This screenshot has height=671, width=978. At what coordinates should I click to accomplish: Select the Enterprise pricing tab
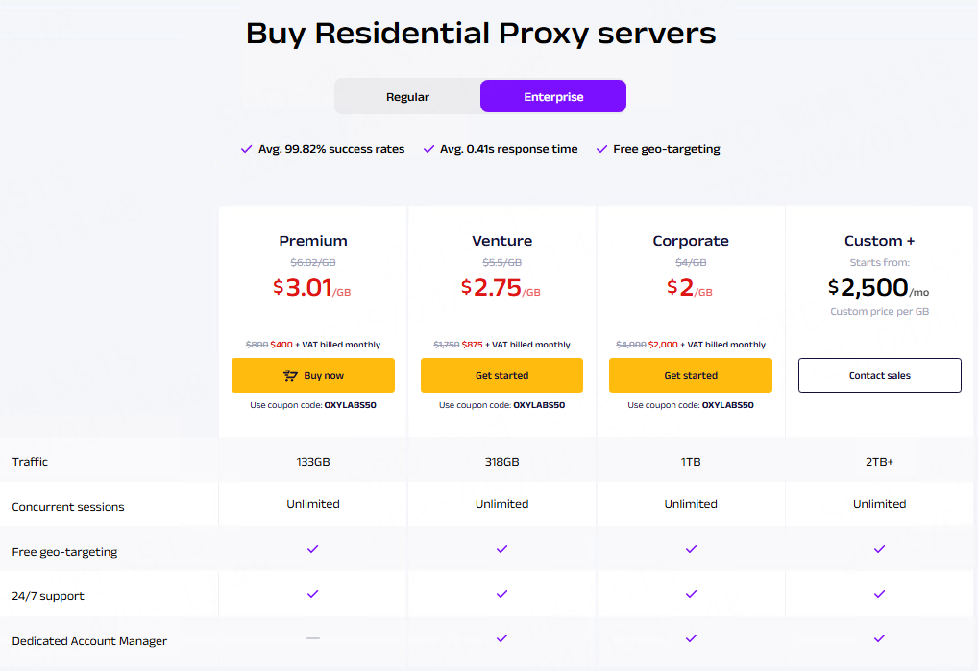553,97
